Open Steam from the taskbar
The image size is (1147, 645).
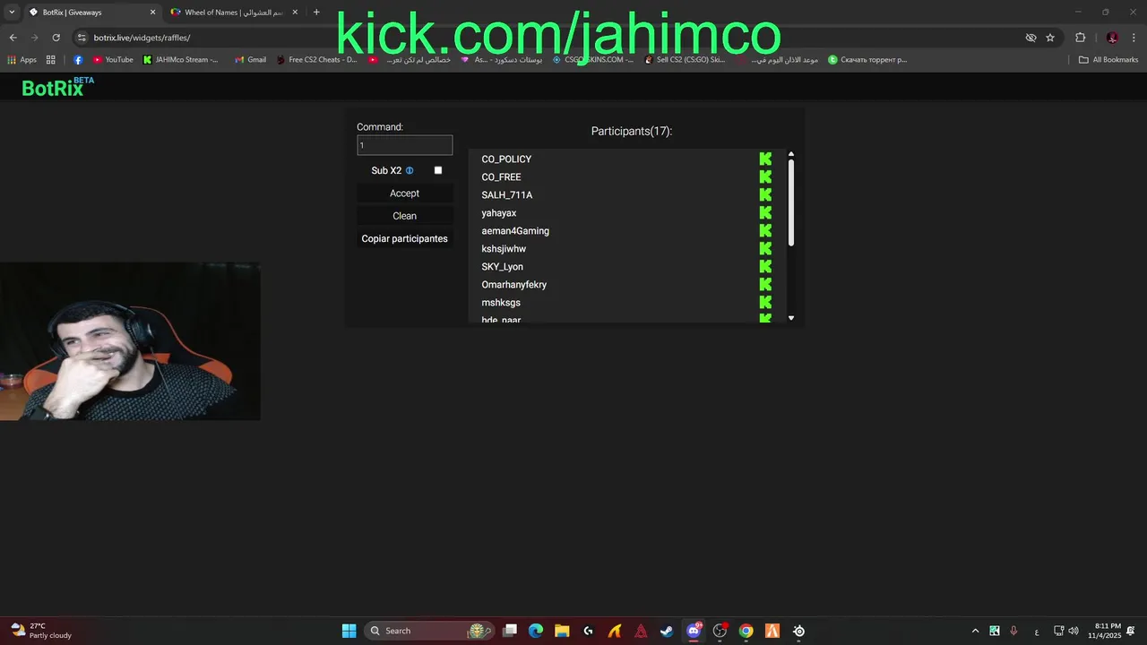pos(667,631)
